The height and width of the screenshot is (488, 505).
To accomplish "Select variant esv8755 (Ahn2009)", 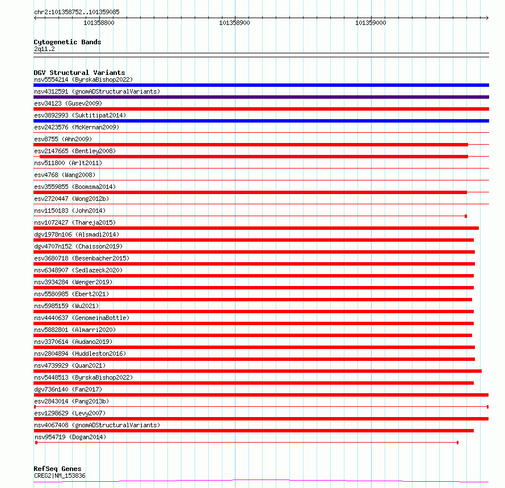I will 63,139.
